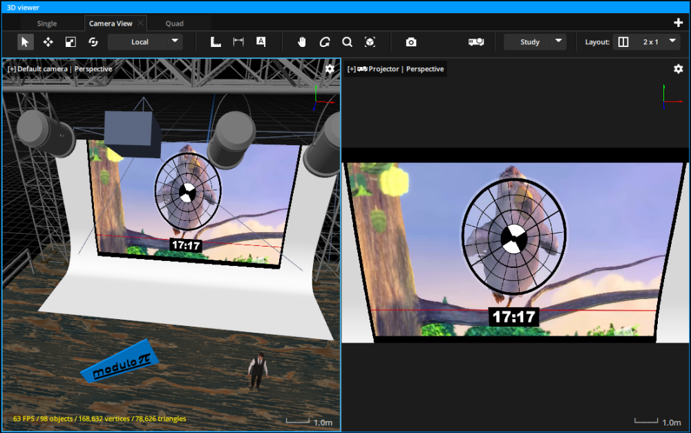
Task: Open the Projector viewport settings gear
Action: pyautogui.click(x=678, y=69)
